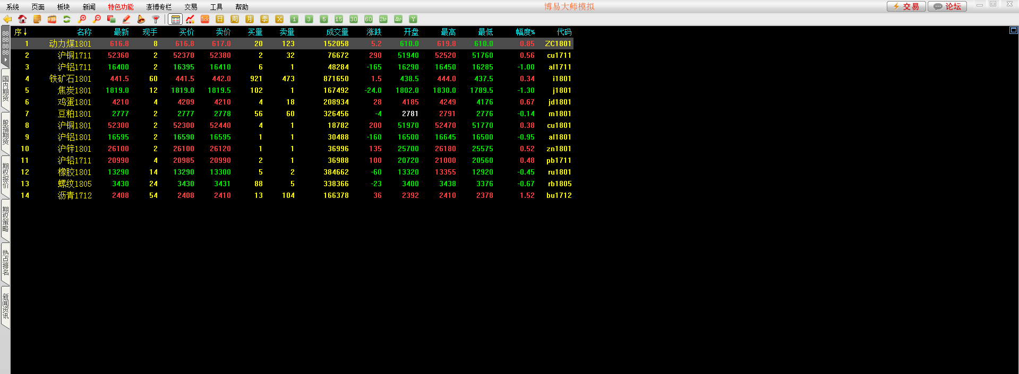Select the 铁矿石1801 row

pyautogui.click(x=70, y=79)
